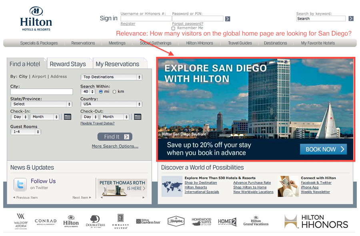Open the Check-Out Day dropdown
The image size is (360, 236).
click(x=90, y=117)
